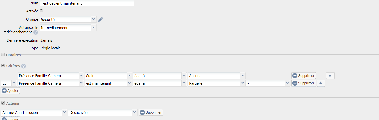Move first criterion down with arrow

click(330, 76)
